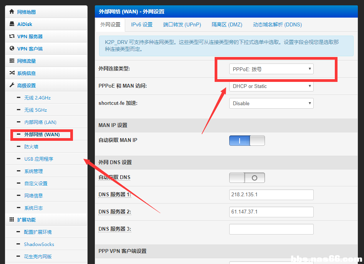Click the shuffle icon beside 系统信息
Screen dimensions: 364x264
(12, 73)
